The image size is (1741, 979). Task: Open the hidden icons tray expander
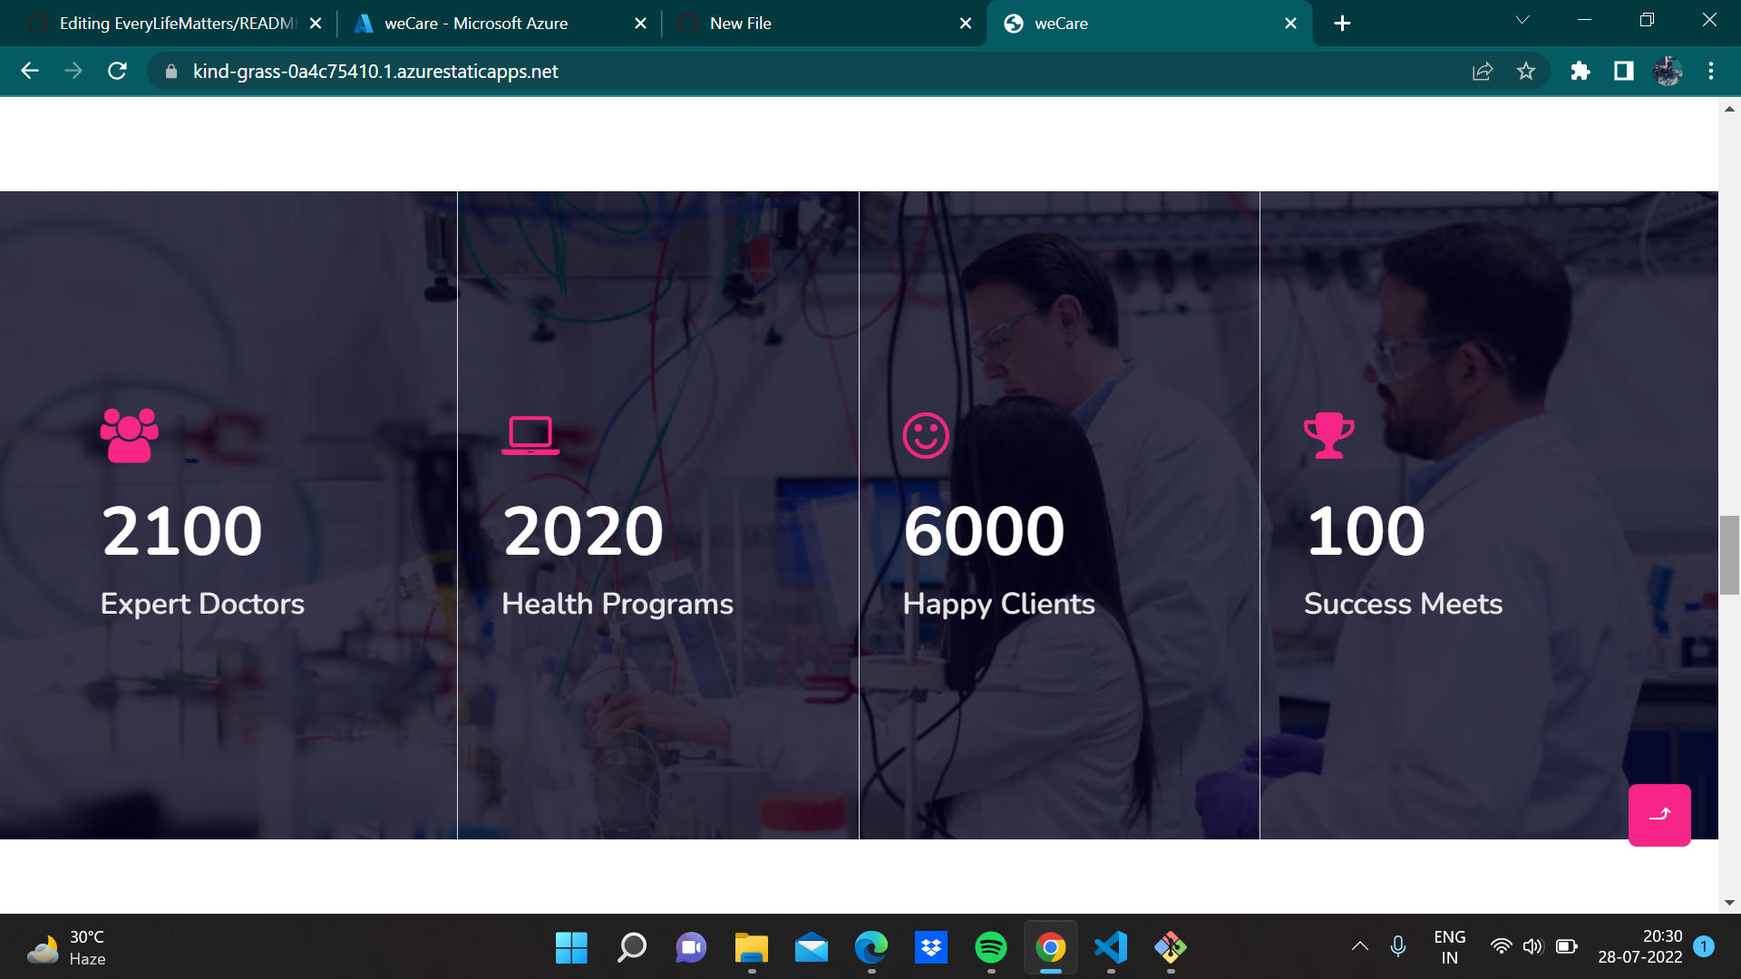(x=1359, y=946)
